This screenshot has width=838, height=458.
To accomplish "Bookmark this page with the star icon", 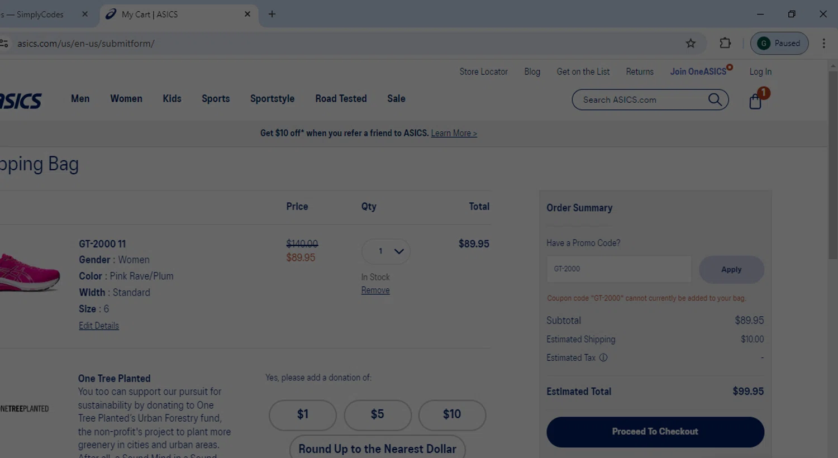I will click(x=691, y=43).
